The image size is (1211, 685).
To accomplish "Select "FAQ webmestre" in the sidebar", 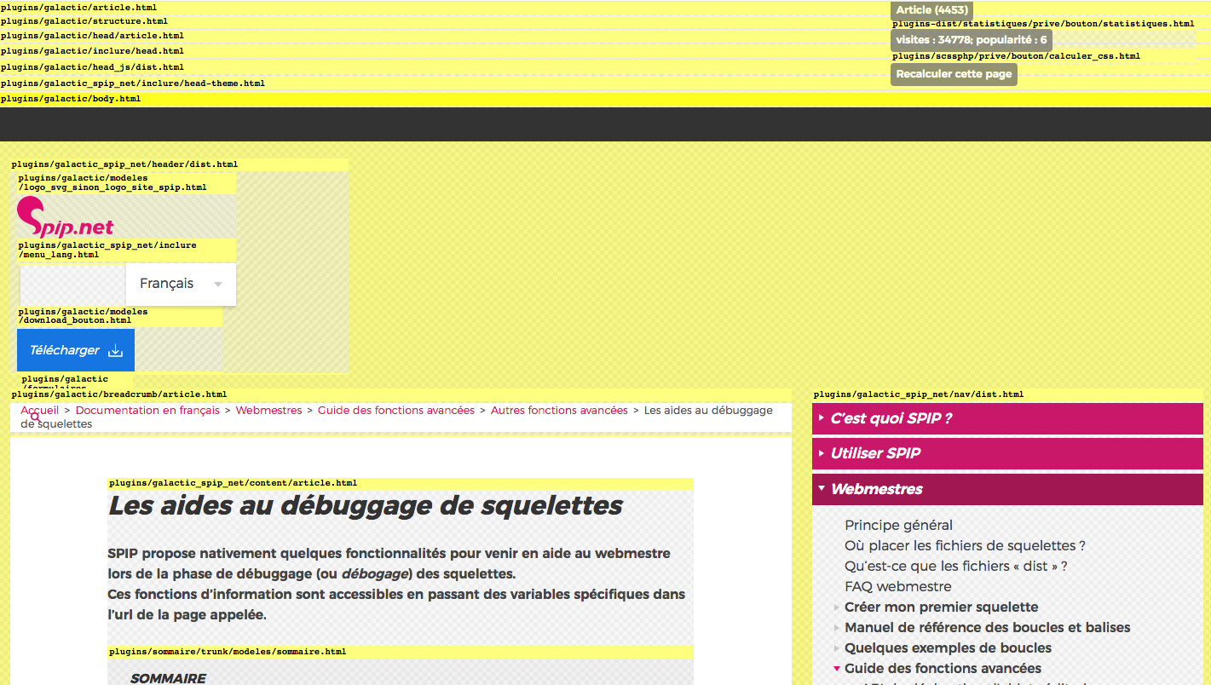I will 897,586.
